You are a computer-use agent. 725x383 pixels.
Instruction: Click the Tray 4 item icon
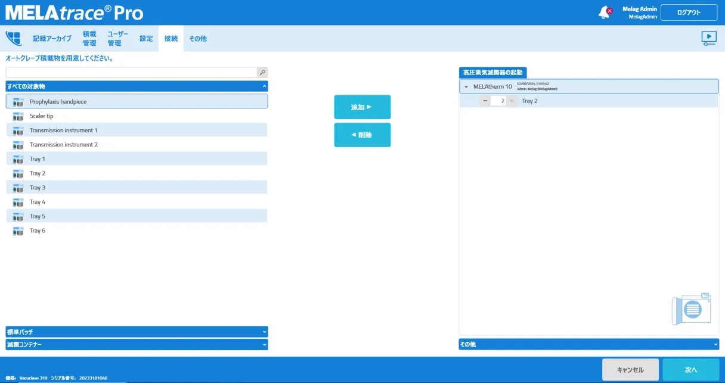18,202
